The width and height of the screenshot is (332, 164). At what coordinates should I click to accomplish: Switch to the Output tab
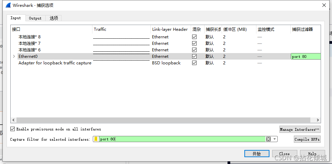click(35, 18)
